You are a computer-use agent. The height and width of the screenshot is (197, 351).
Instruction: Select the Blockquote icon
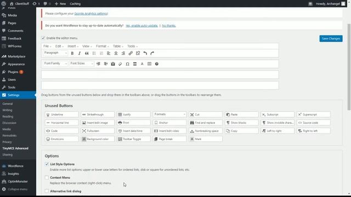(87, 53)
